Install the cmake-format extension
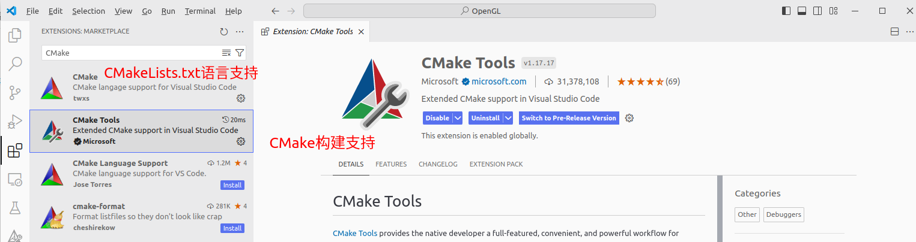This screenshot has width=916, height=242. [232, 228]
